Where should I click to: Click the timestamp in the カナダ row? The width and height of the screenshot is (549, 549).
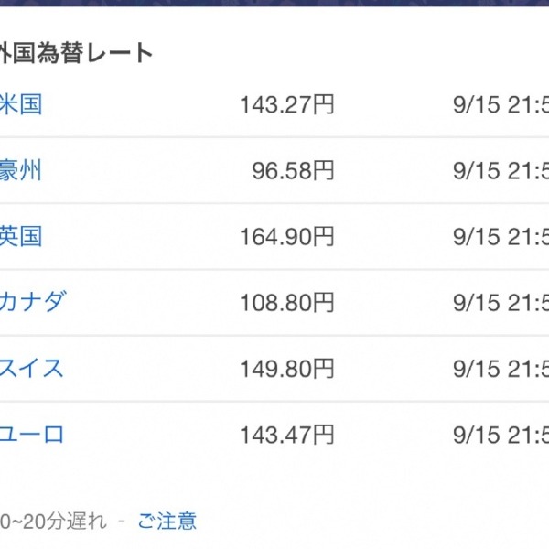(x=501, y=303)
